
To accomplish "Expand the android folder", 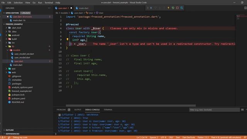I will (15, 35).
